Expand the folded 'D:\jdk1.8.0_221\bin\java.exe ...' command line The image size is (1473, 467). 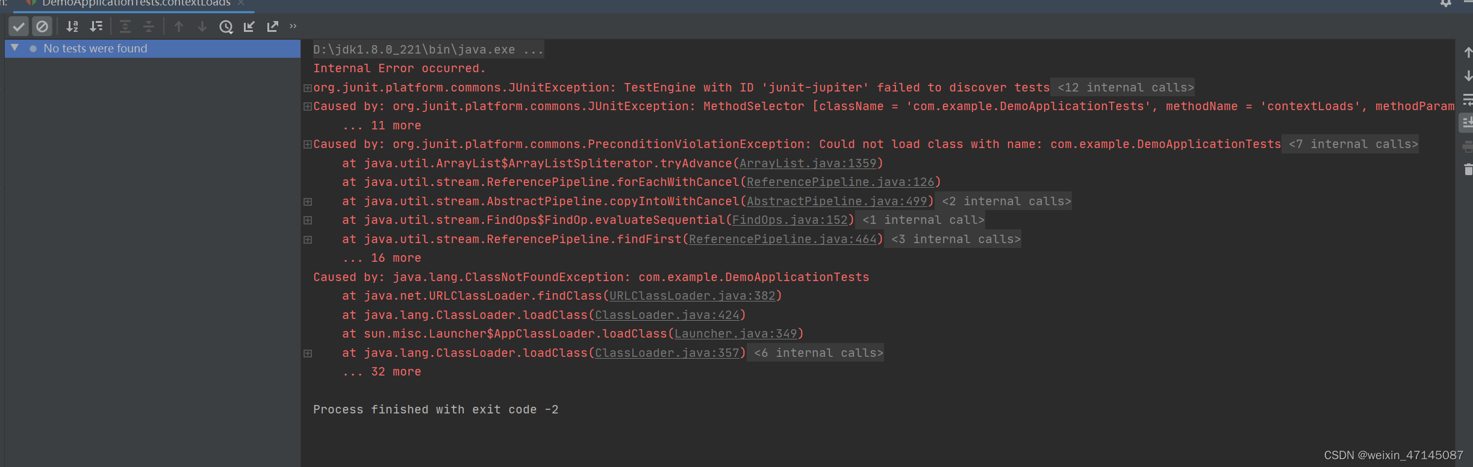point(428,50)
